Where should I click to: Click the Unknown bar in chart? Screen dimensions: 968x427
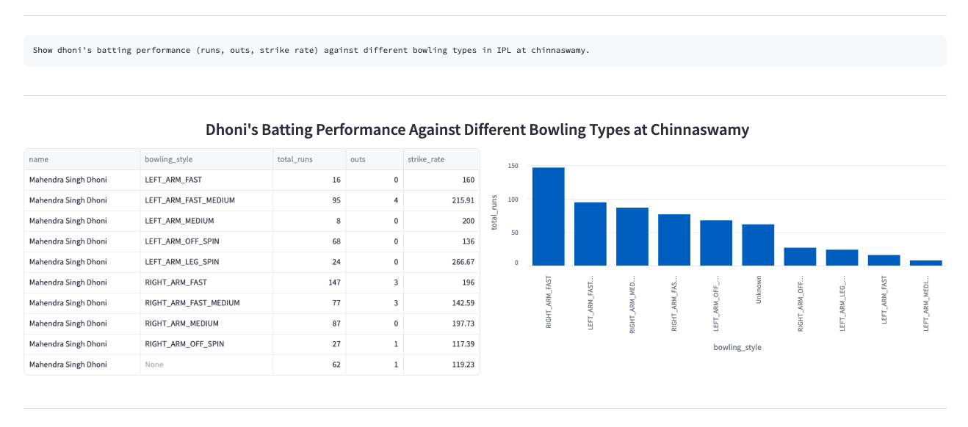(758, 245)
